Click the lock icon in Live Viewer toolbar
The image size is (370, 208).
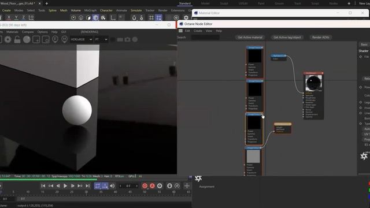click(17, 39)
